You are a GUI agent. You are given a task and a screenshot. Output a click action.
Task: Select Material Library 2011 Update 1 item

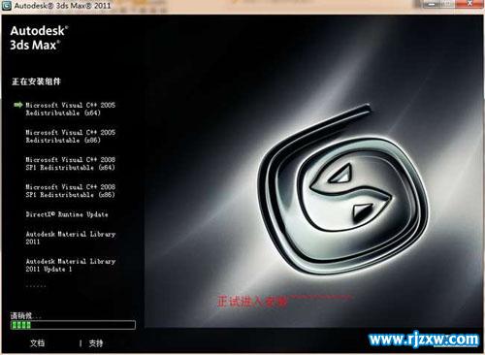(71, 265)
